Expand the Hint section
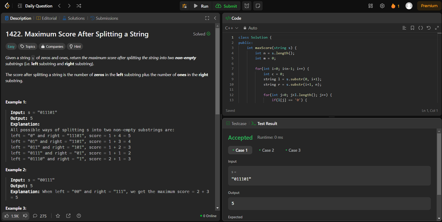This screenshot has width=442, height=222. [x=76, y=46]
